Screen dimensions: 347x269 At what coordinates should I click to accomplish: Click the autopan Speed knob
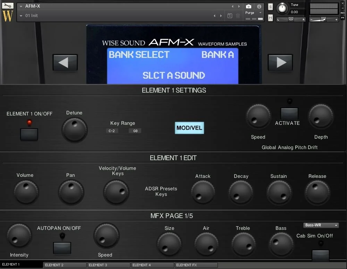coord(107,235)
